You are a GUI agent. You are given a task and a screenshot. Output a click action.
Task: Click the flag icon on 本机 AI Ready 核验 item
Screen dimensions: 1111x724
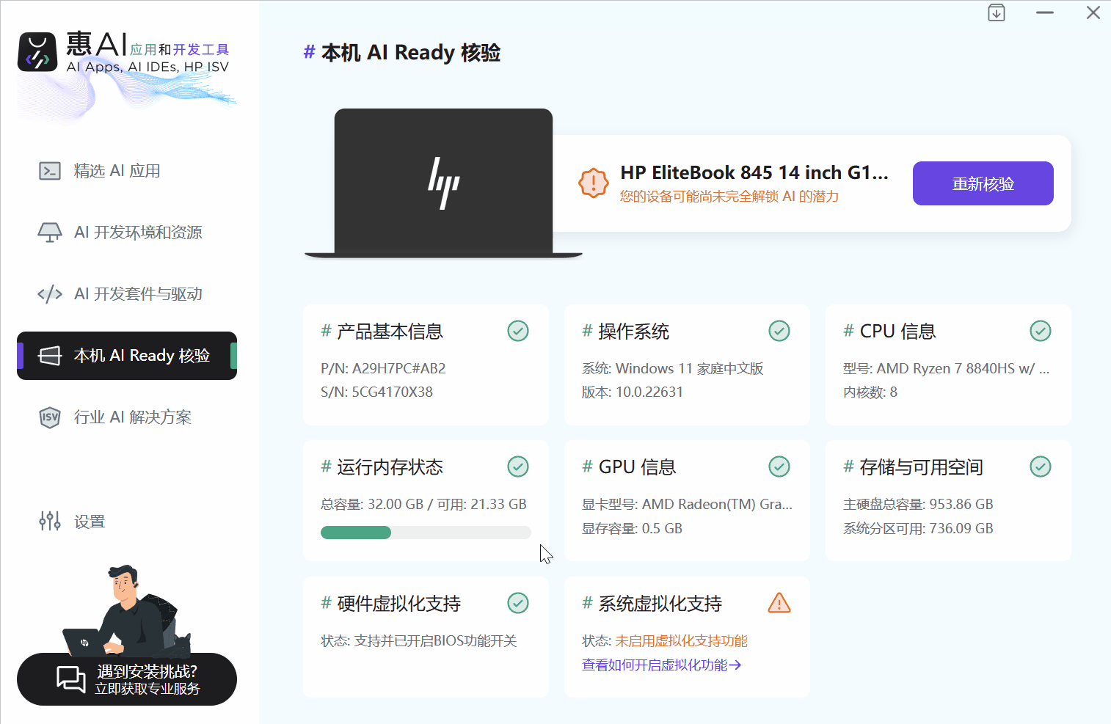pos(50,356)
